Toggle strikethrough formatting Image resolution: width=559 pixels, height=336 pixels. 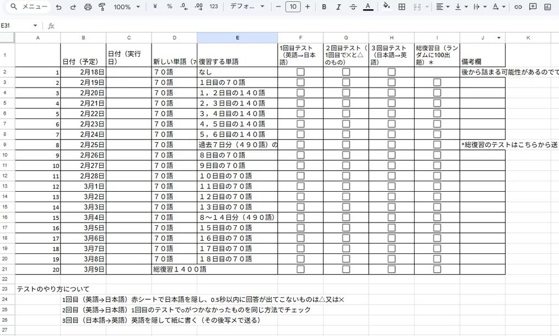click(353, 7)
